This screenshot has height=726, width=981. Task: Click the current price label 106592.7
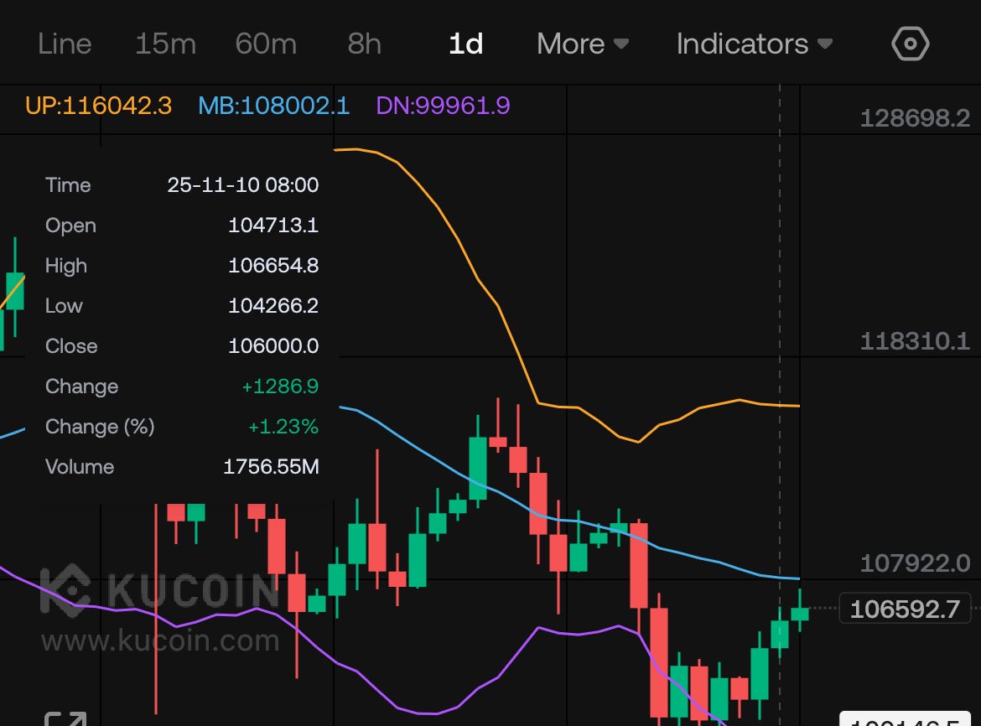[x=905, y=609]
